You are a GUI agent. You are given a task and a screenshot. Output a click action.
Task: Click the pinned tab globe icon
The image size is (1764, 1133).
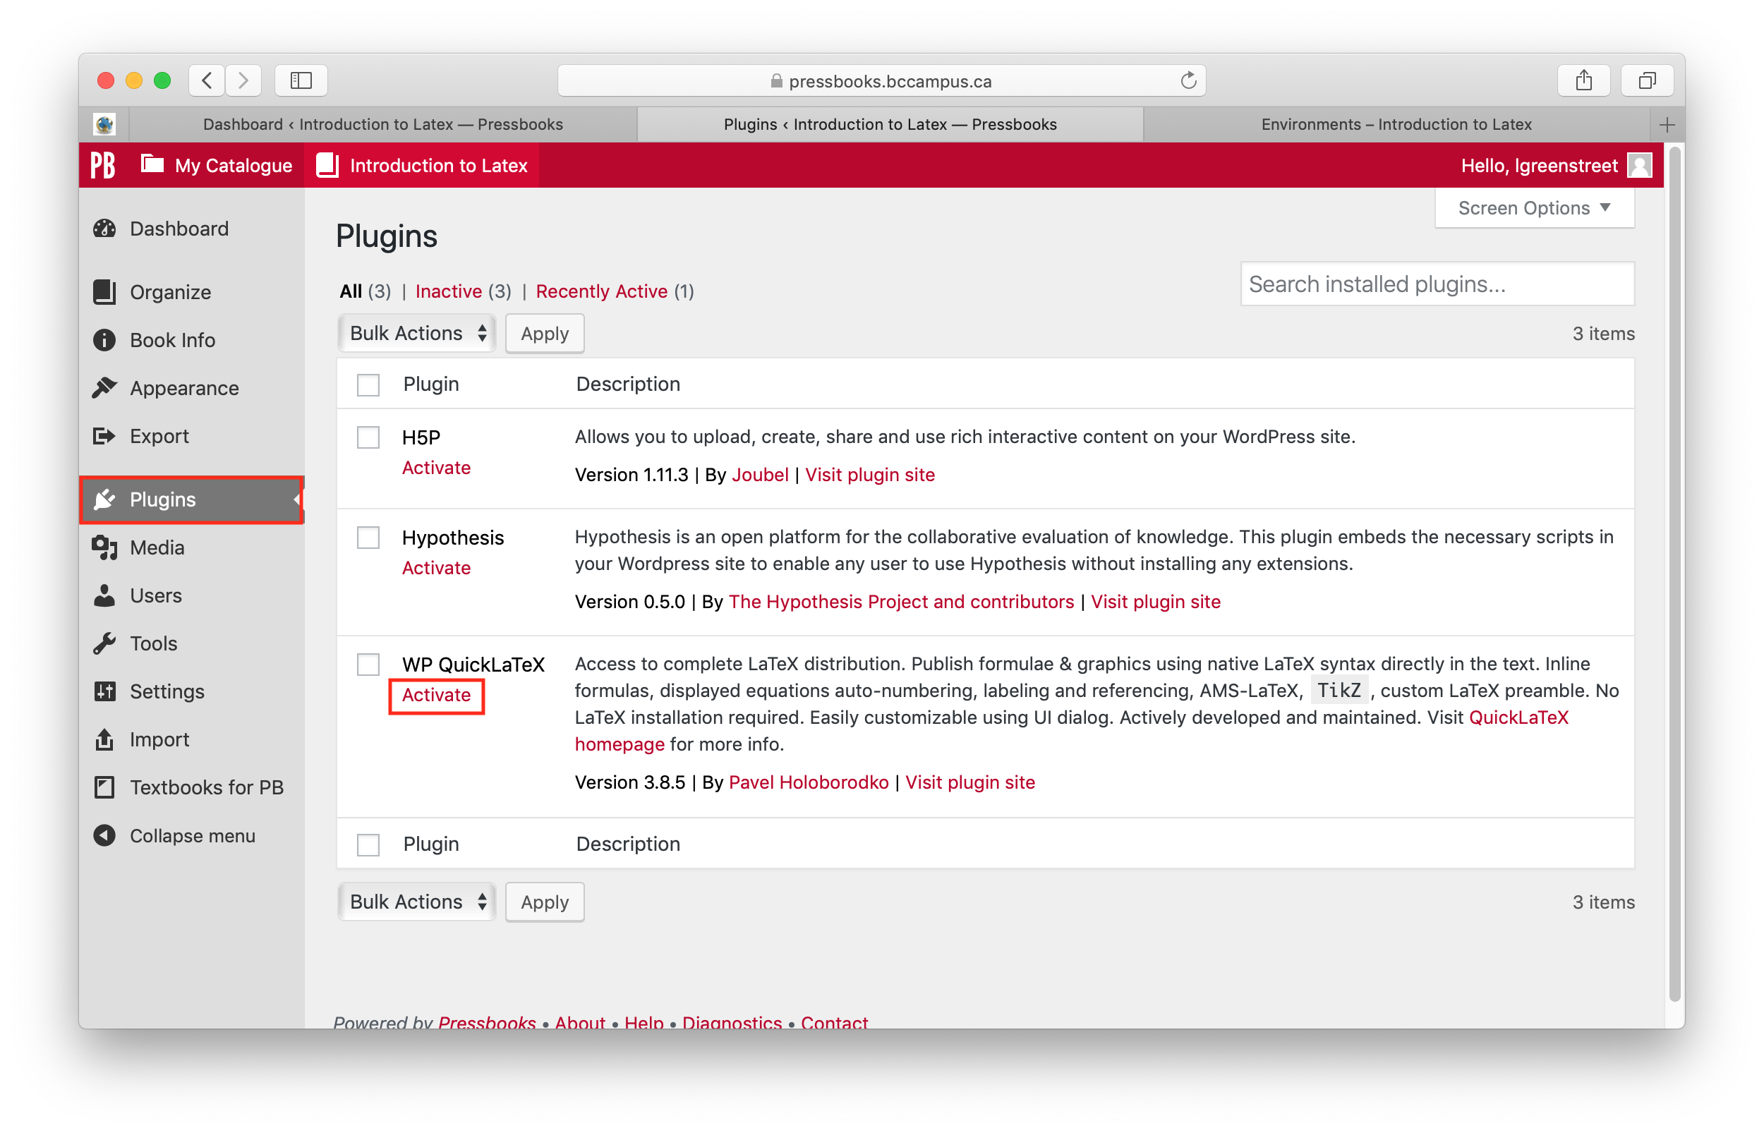[x=104, y=124]
